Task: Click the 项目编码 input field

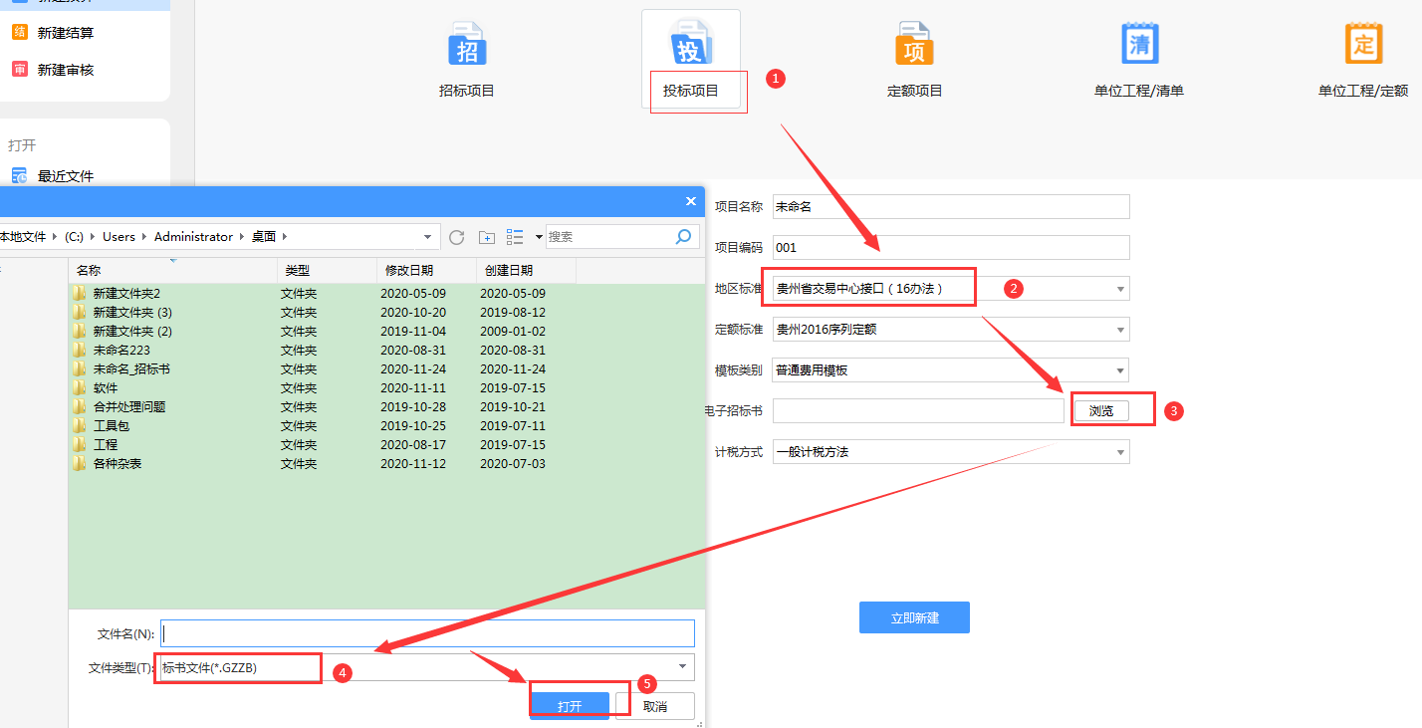Action: pos(951,247)
